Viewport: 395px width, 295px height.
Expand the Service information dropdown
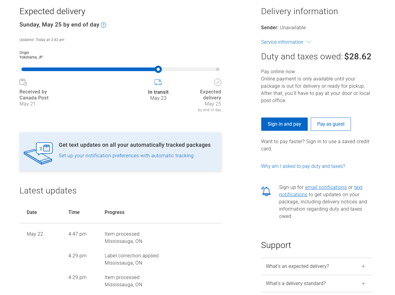point(286,42)
